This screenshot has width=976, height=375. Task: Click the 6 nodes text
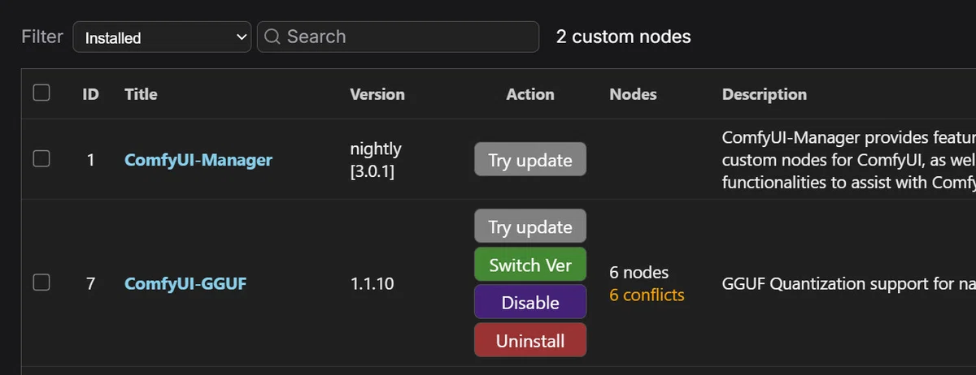[639, 272]
